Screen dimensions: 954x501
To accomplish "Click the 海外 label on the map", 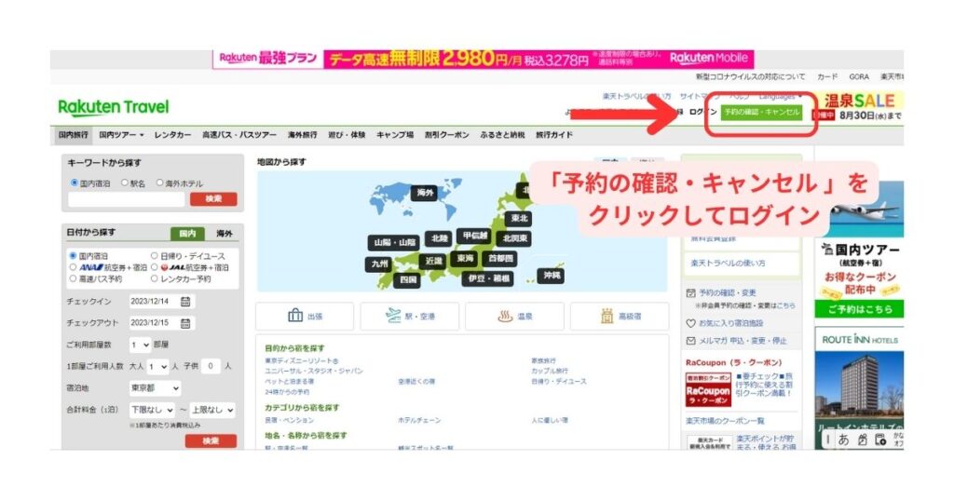I will [425, 193].
